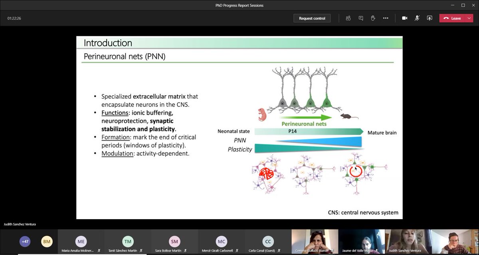Click the "Neonatal state" label
This screenshot has height=255, width=479.
click(234, 131)
